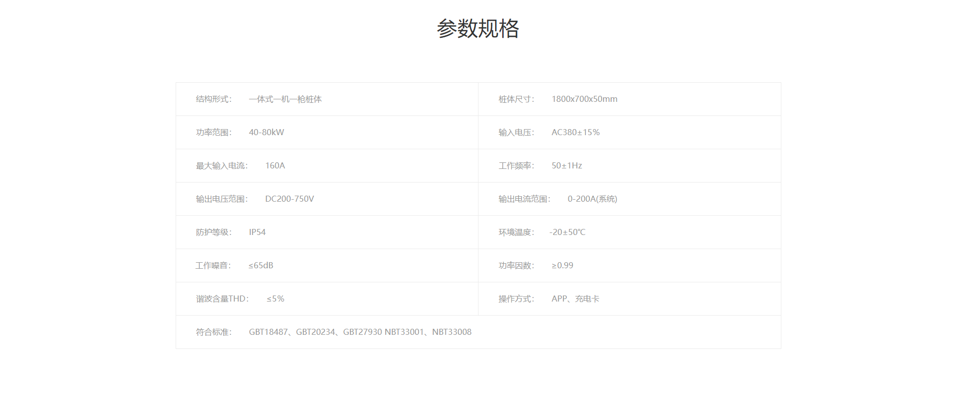Select the 谐波含量THD label
Viewport: 957px width, 415px height.
pyautogui.click(x=222, y=299)
